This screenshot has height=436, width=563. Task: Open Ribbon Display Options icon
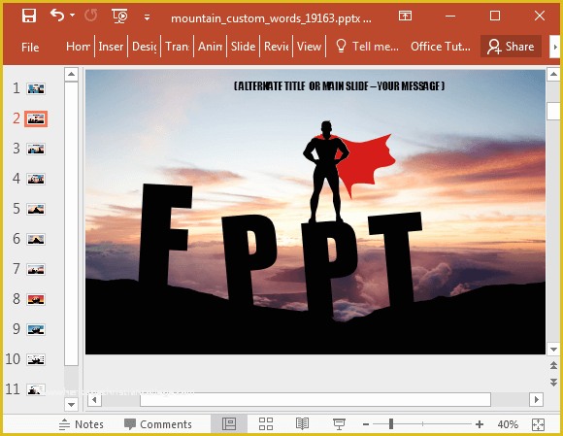tap(405, 16)
